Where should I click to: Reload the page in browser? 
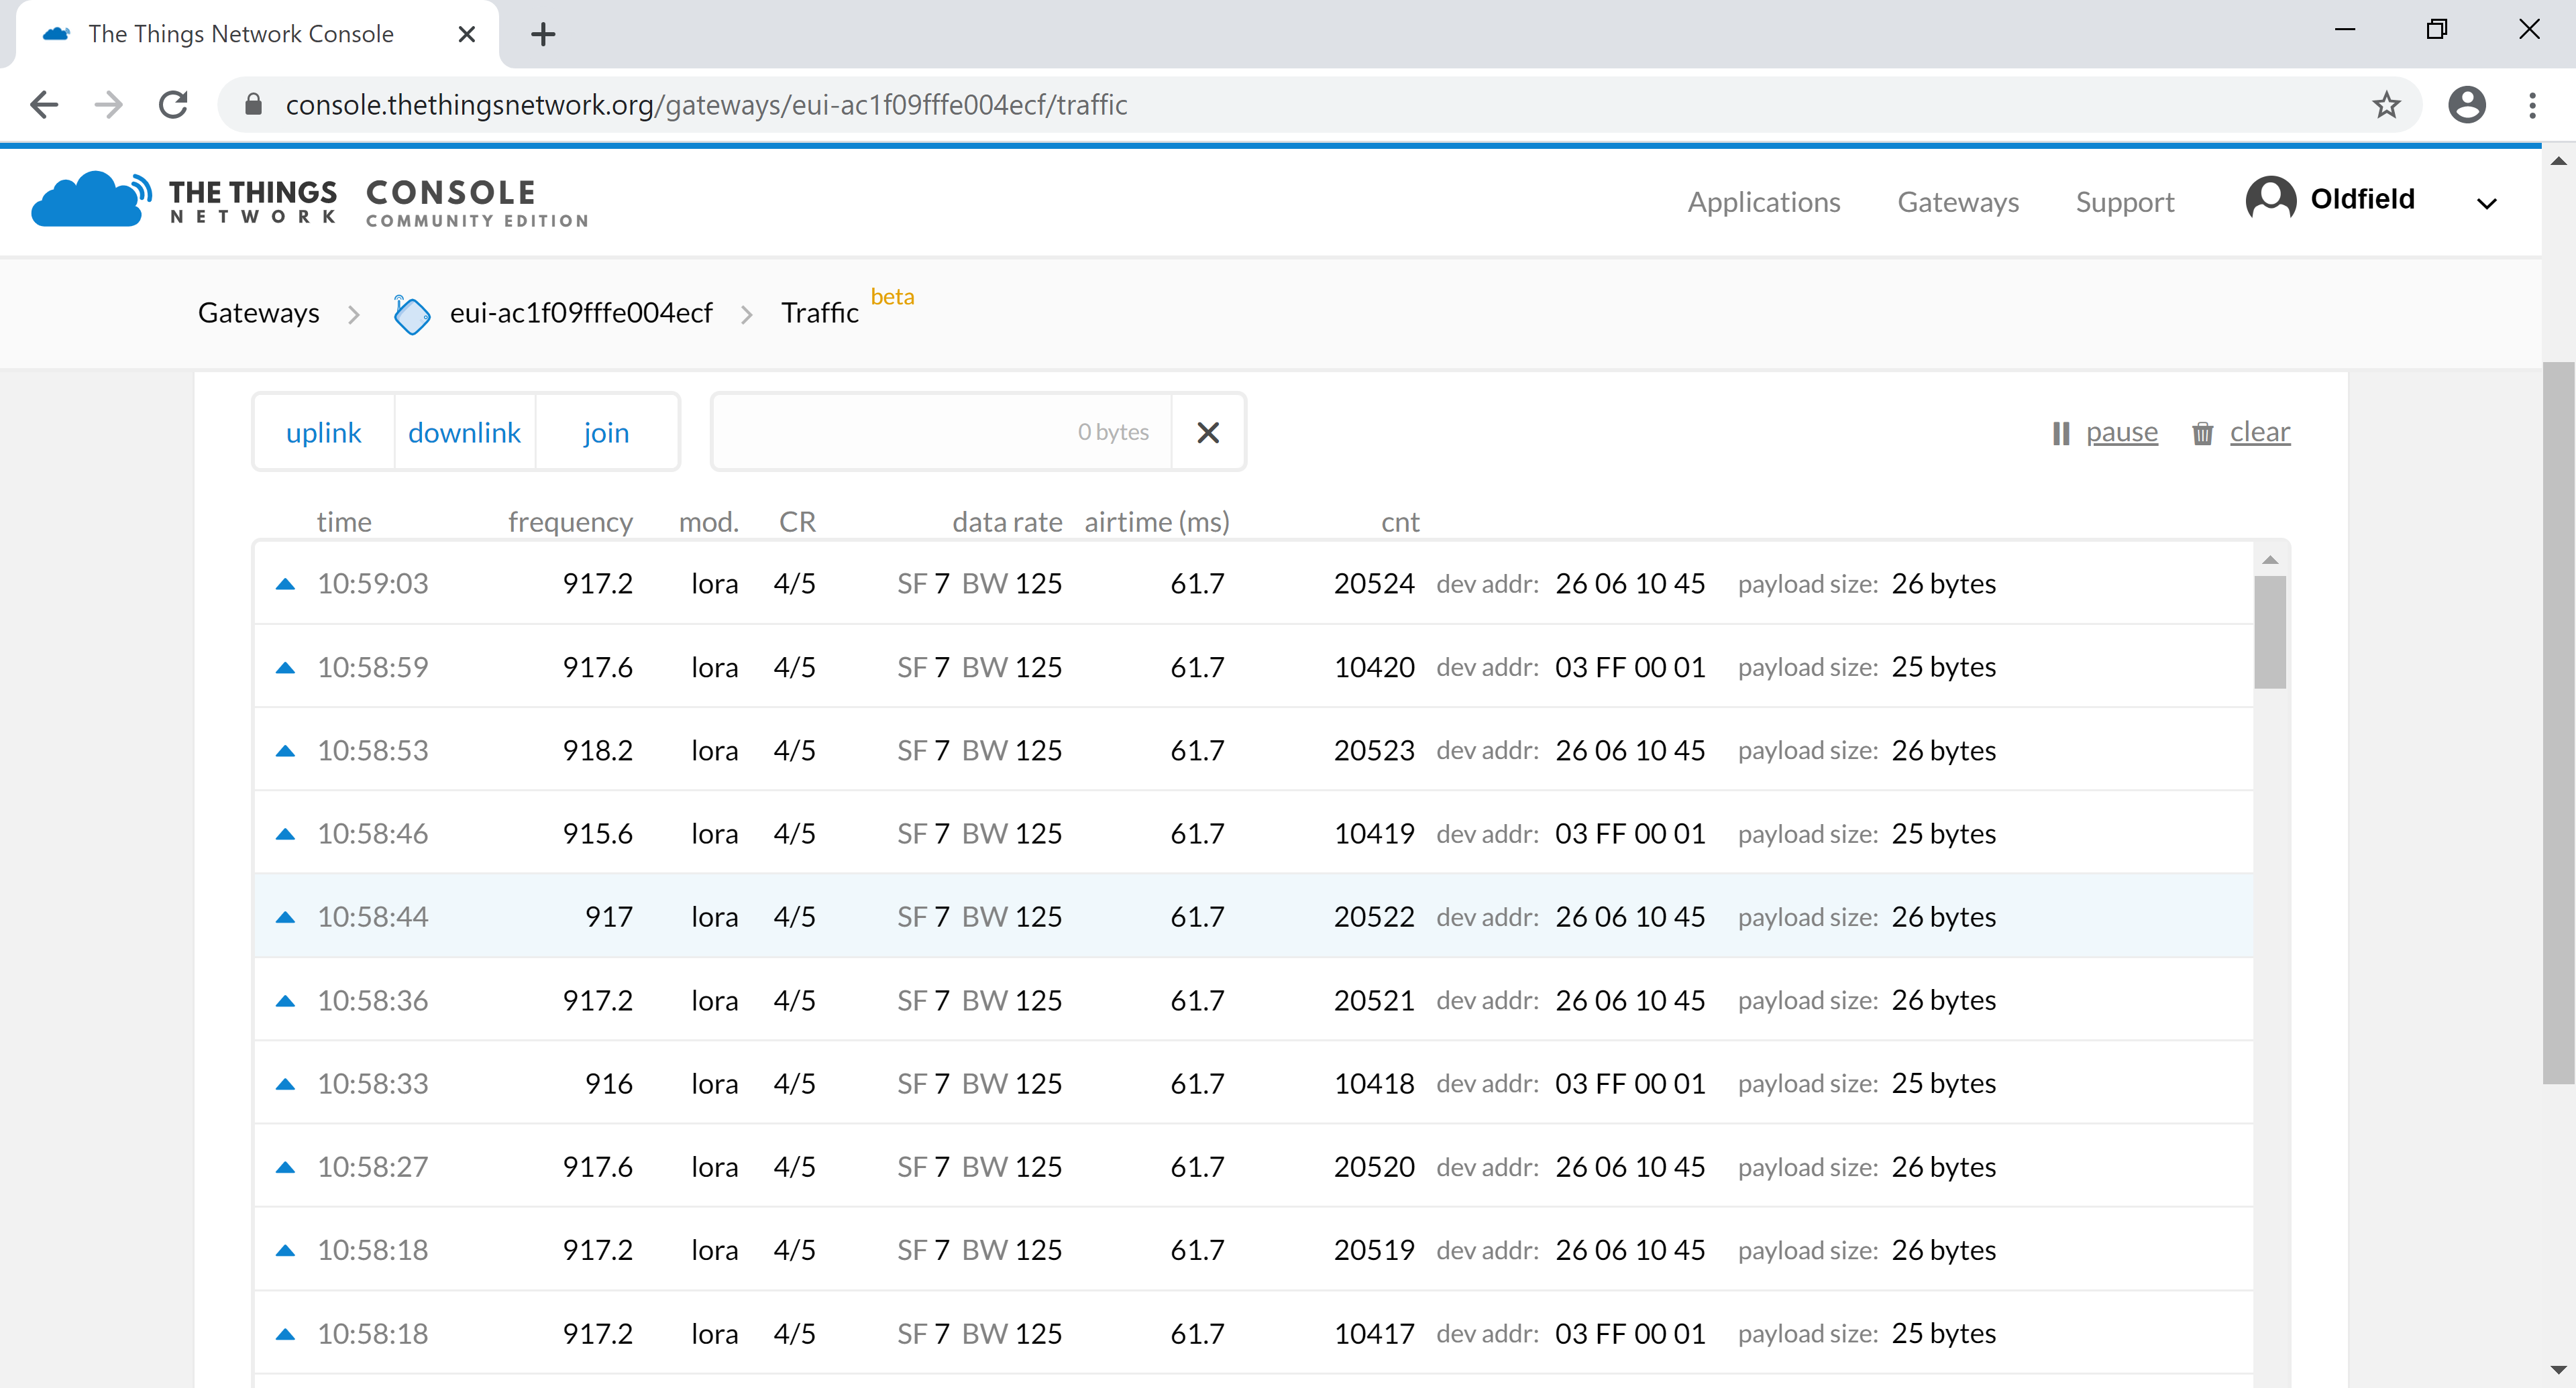174,105
